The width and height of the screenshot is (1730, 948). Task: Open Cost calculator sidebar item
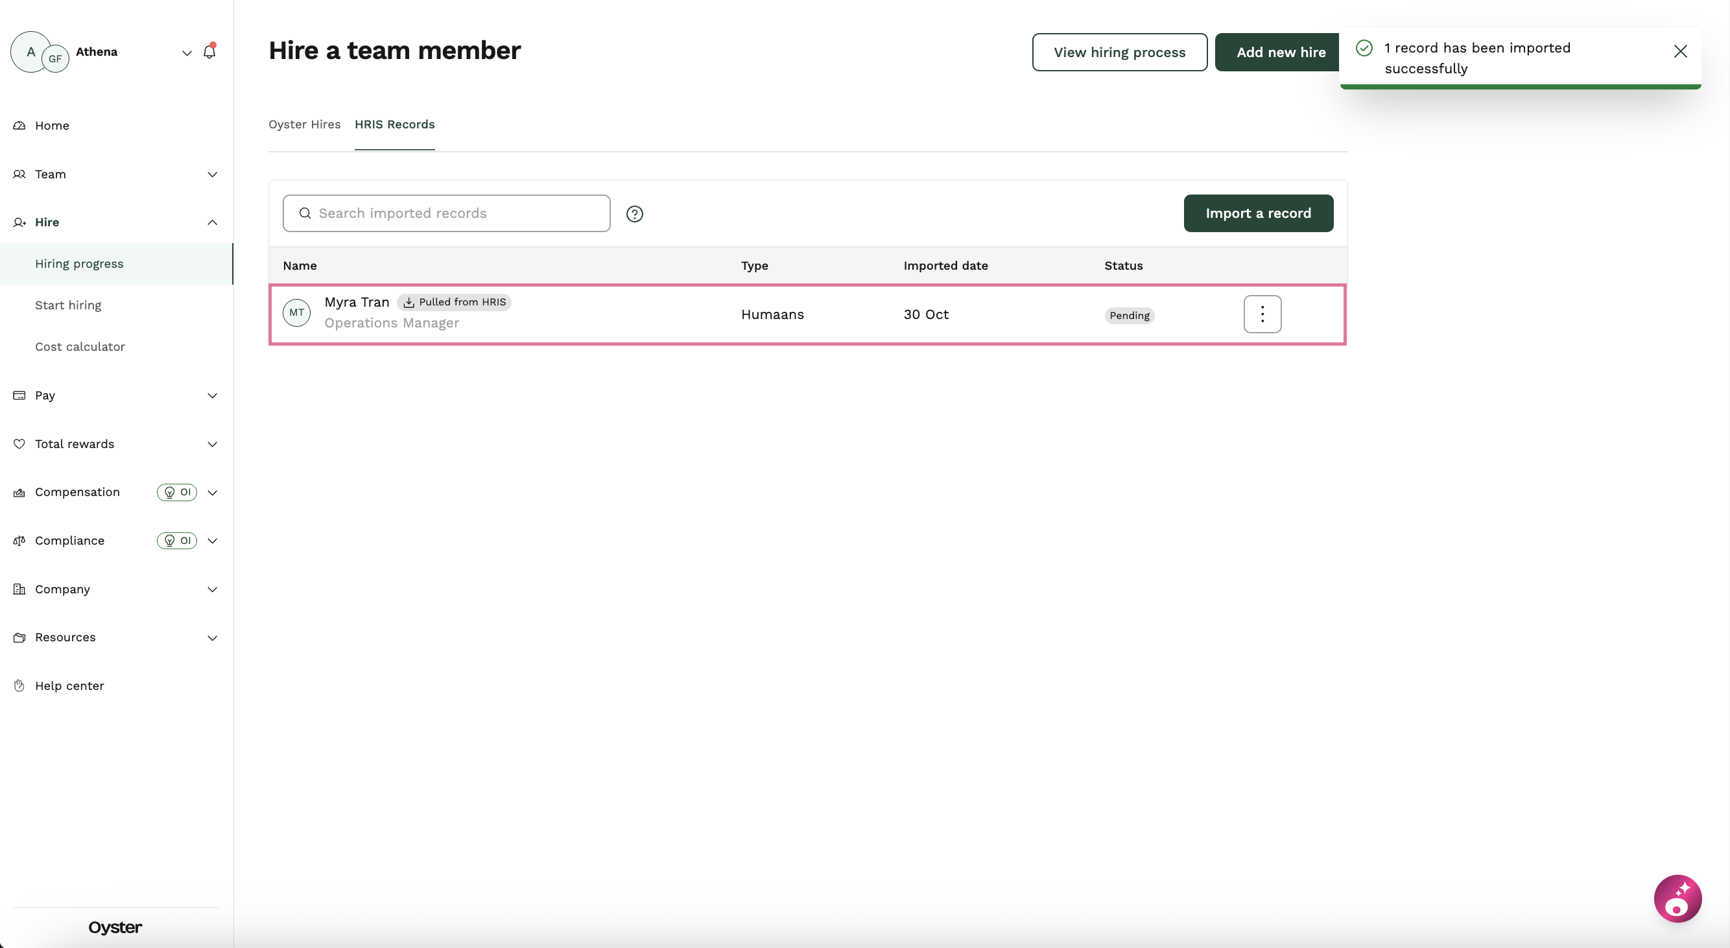[x=80, y=347]
